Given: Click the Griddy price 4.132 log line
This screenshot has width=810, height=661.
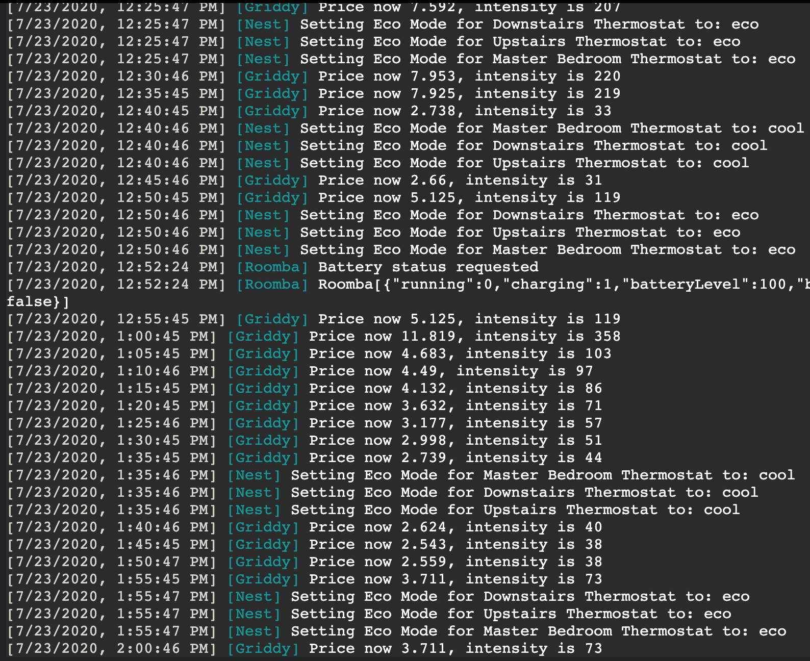Looking at the screenshot, I should coord(305,389).
